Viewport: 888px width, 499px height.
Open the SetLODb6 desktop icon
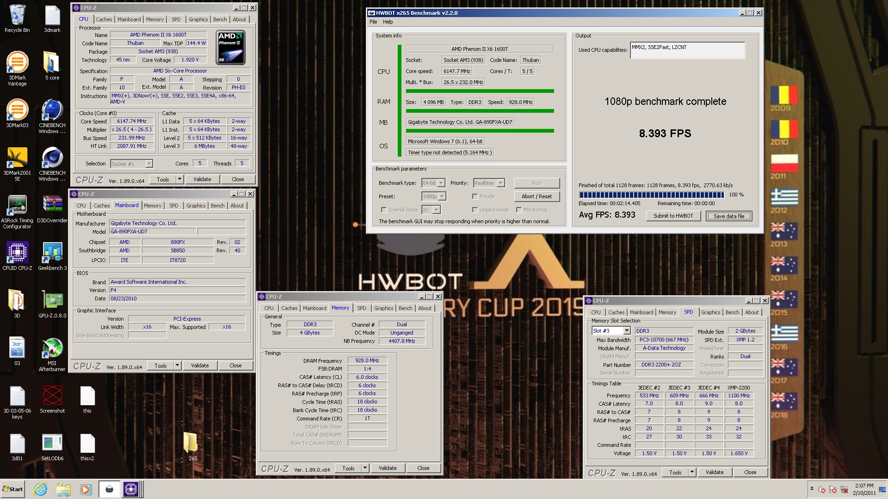point(52,447)
